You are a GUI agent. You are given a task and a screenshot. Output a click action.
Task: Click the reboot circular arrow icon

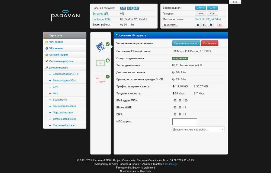coord(204,25)
